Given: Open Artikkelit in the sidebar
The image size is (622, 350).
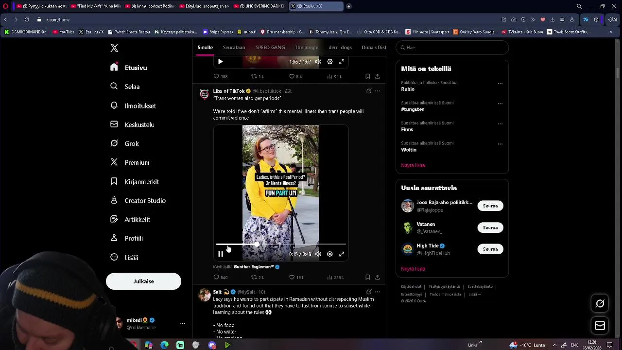Looking at the screenshot, I should tap(130, 219).
